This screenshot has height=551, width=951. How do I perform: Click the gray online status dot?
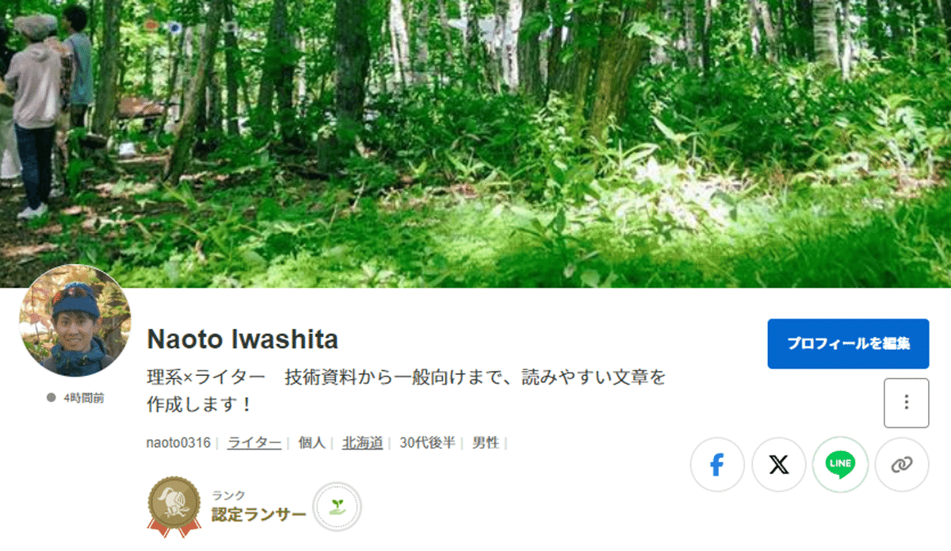click(x=52, y=398)
